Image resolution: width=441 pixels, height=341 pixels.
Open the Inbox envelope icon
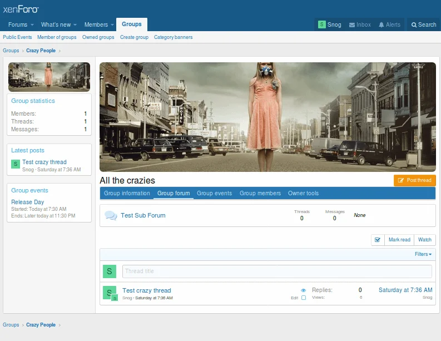[x=352, y=24]
